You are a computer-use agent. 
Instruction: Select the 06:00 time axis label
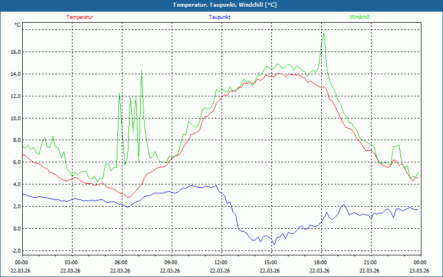tap(121, 263)
